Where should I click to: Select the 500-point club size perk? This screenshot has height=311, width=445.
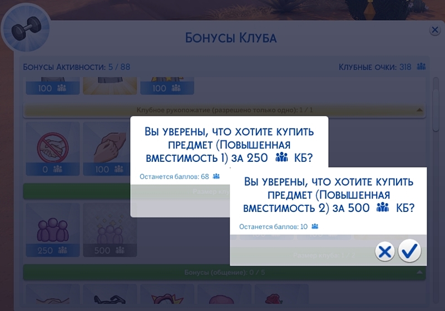click(x=110, y=230)
